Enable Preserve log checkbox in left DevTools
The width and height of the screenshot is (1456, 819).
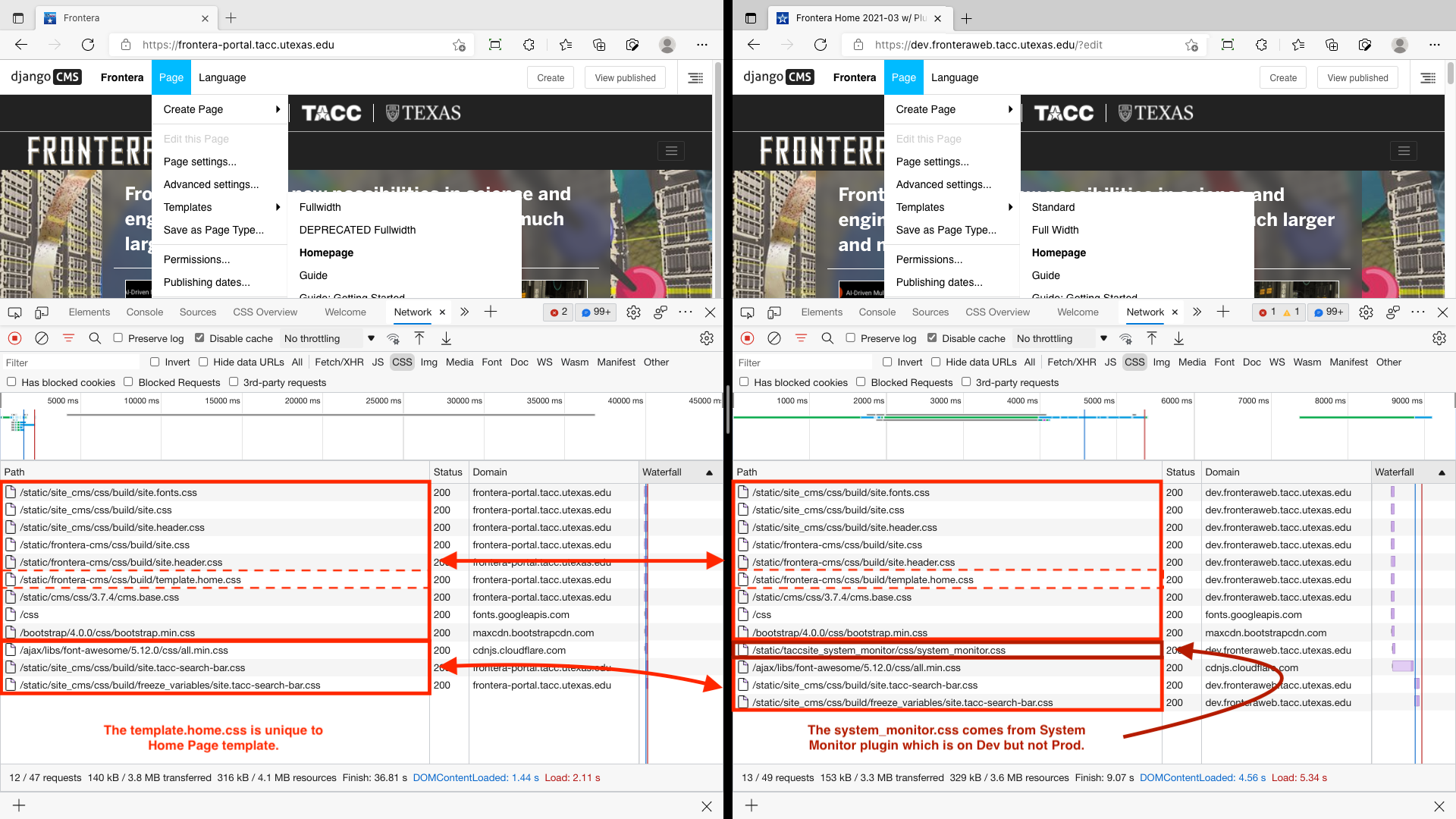coord(118,338)
